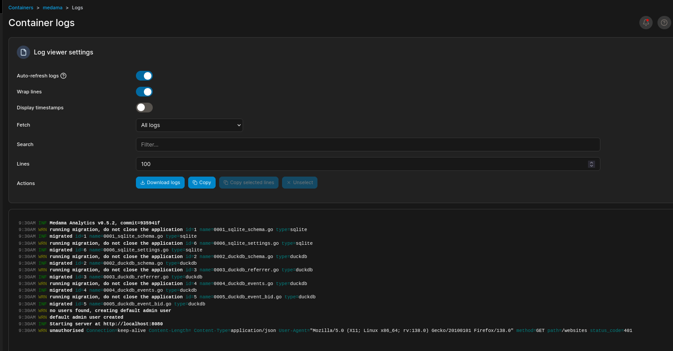The width and height of the screenshot is (673, 351).
Task: Click the Download logs button
Action: click(160, 183)
